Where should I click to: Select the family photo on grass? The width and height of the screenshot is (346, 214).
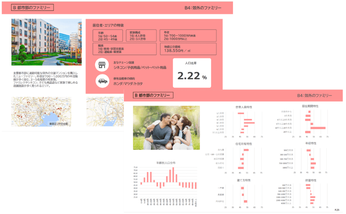(166, 128)
